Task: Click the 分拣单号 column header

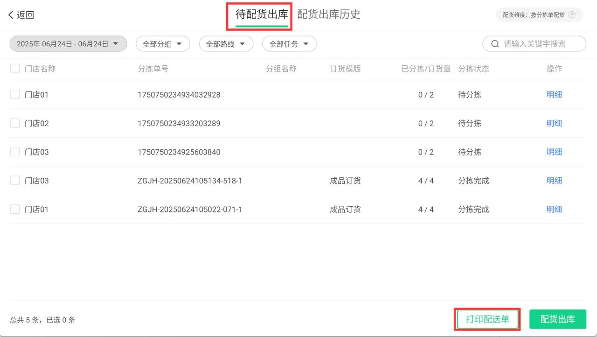Action: tap(153, 69)
